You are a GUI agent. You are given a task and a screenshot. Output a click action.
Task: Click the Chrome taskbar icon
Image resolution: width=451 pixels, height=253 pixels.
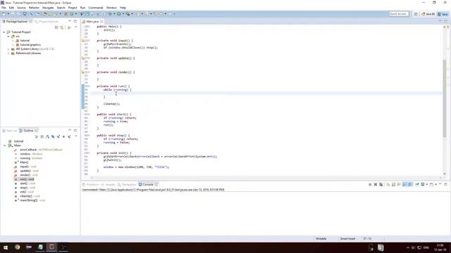[x=17, y=247]
